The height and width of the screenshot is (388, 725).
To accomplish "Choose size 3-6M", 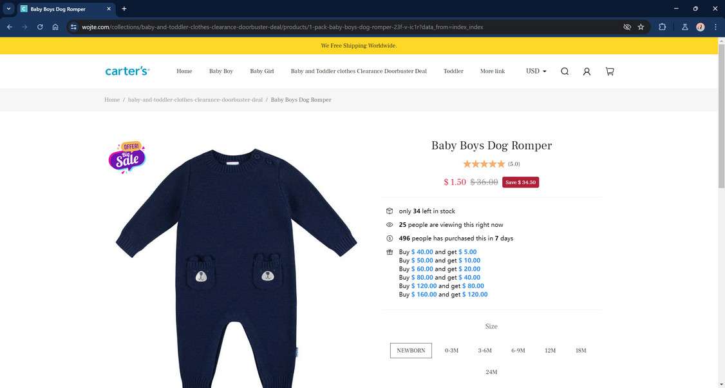I will coord(485,351).
